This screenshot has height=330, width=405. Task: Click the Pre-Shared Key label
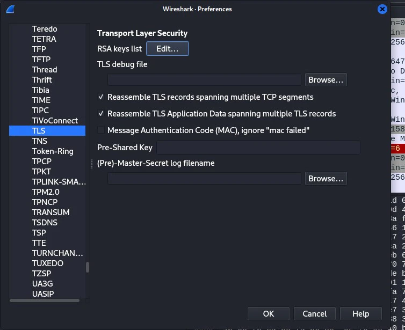click(x=125, y=148)
